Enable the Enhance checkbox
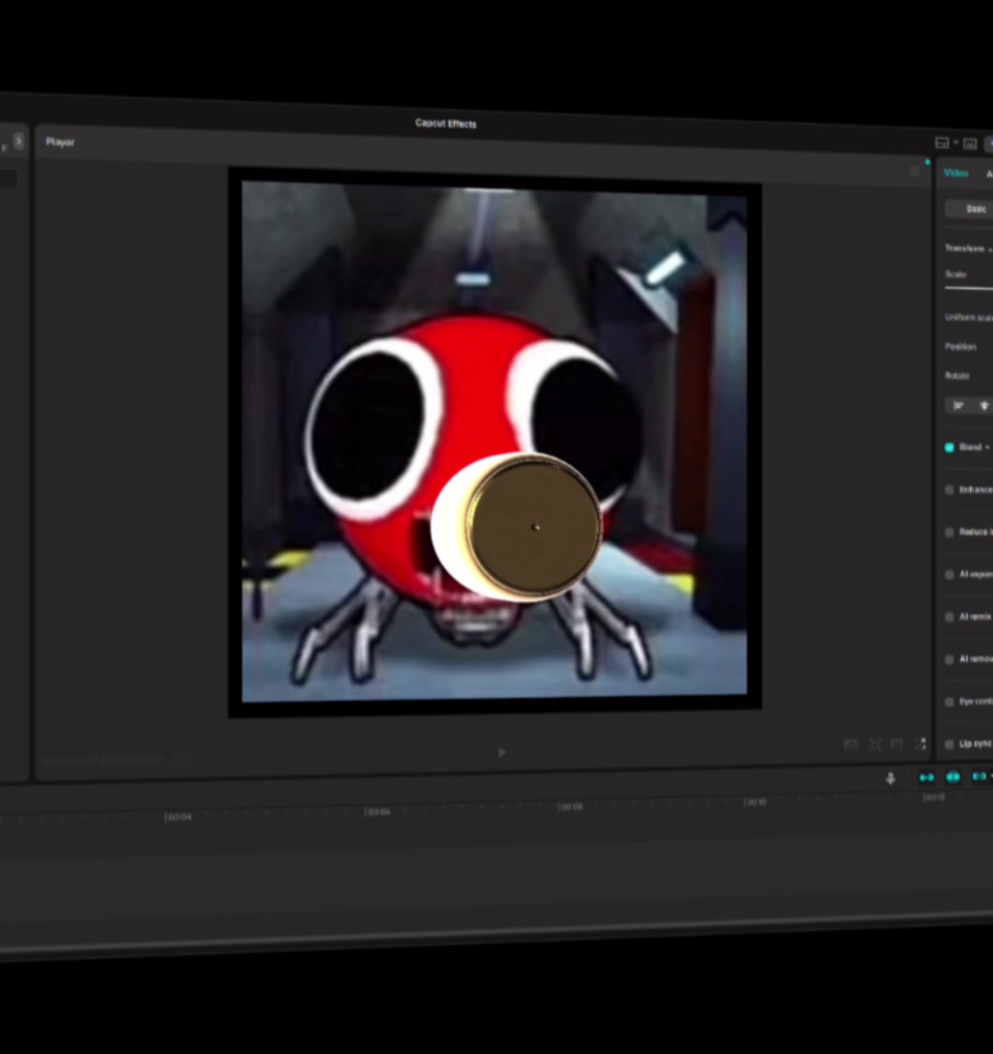The image size is (993, 1054). point(950,489)
